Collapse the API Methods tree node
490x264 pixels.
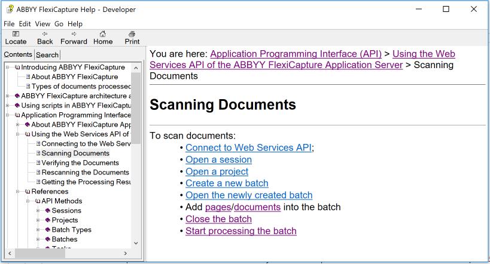(28, 201)
